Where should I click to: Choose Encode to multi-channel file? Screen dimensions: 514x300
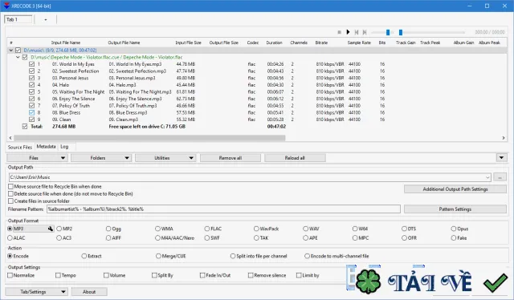[307, 256]
